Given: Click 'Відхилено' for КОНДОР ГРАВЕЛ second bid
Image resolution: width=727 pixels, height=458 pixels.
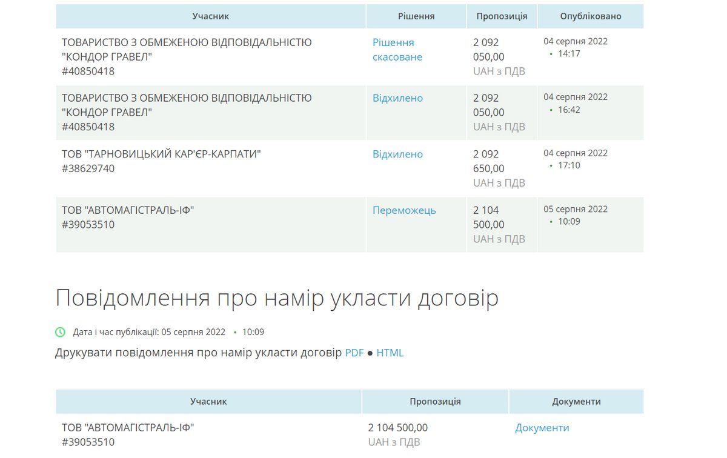Looking at the screenshot, I should pos(399,98).
